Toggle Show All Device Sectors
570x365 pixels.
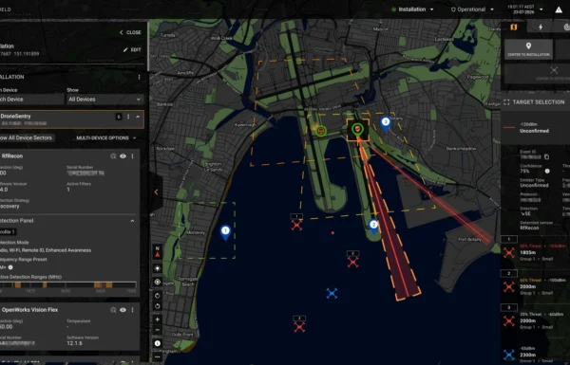tap(27, 137)
